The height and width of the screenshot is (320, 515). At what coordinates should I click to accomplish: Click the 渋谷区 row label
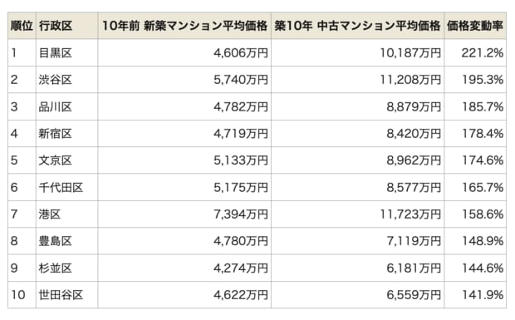[x=66, y=80]
